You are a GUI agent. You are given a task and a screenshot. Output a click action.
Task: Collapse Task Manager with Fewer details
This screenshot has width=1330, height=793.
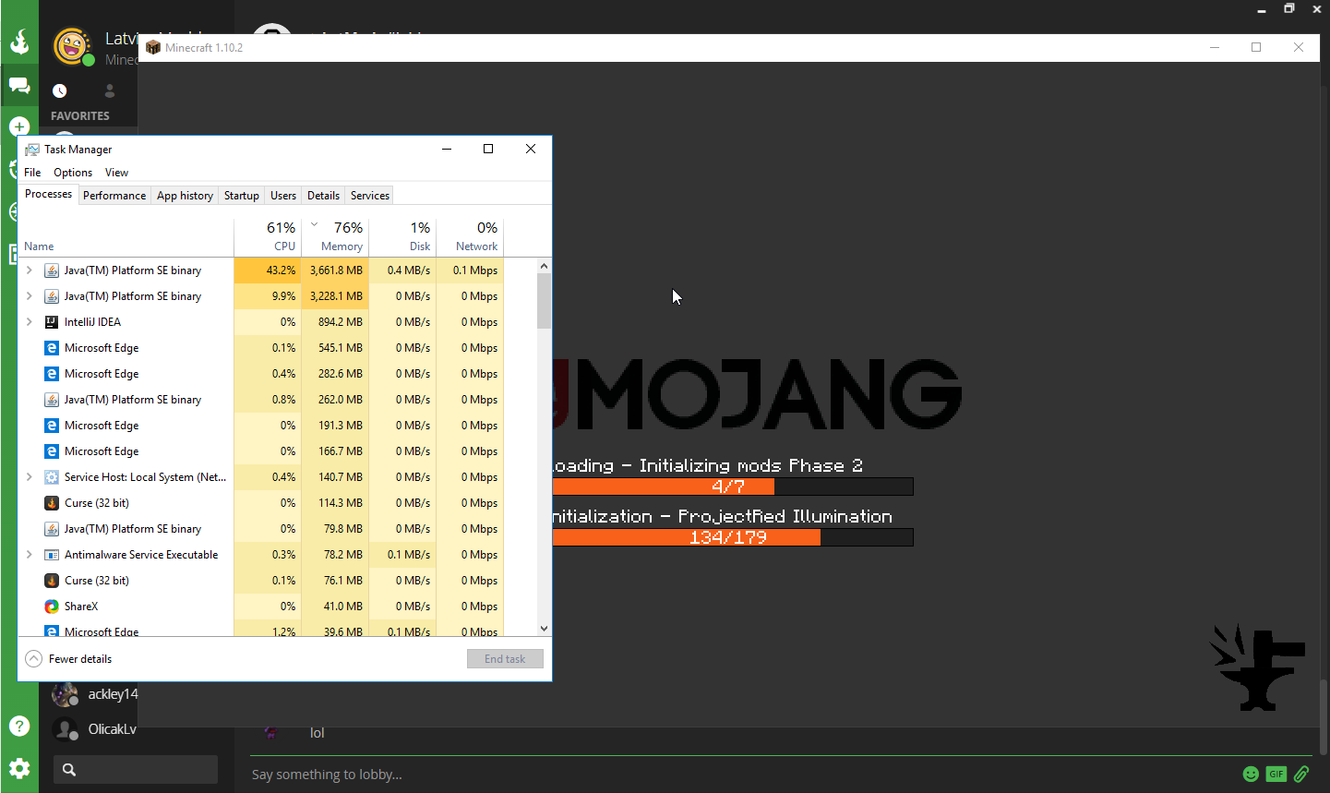click(x=69, y=659)
